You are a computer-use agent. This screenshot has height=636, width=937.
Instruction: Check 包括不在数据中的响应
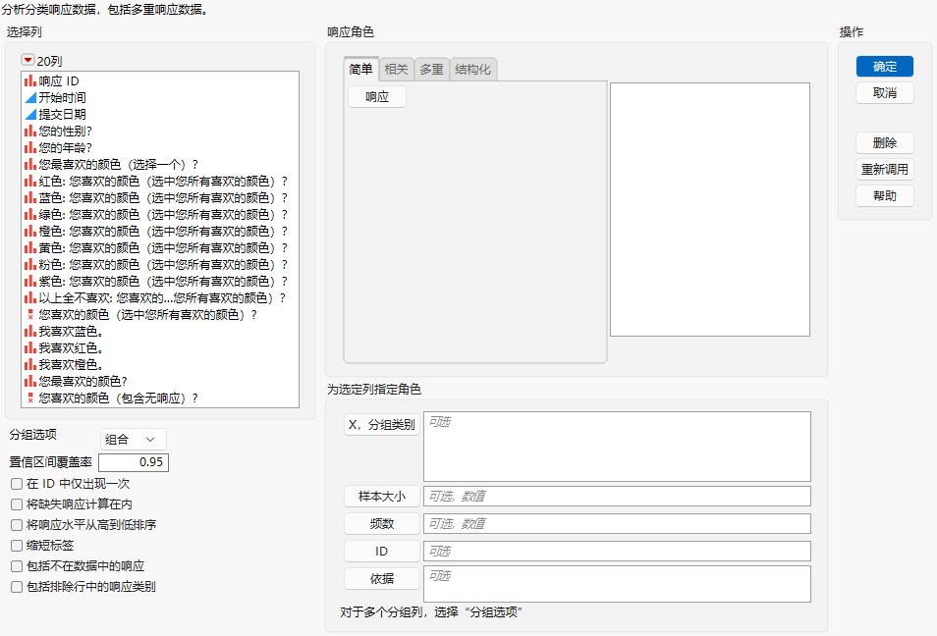click(x=17, y=566)
